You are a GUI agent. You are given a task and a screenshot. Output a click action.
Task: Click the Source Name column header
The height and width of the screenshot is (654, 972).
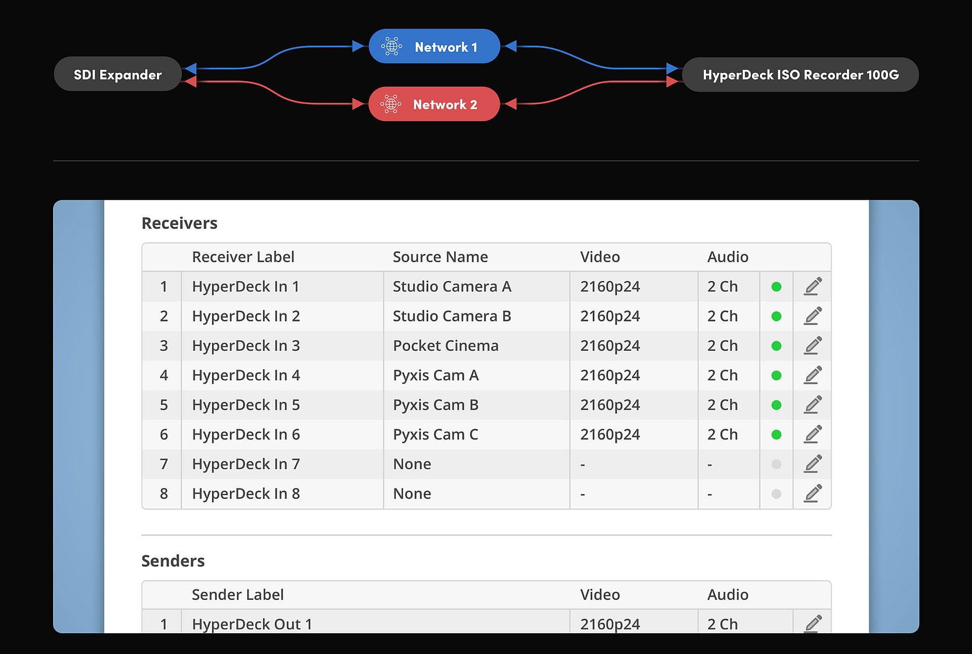440,257
